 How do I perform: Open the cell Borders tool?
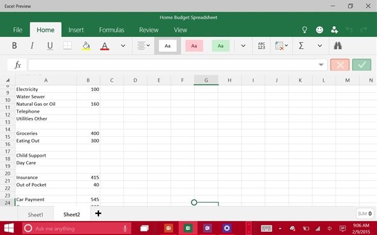[x=67, y=45]
